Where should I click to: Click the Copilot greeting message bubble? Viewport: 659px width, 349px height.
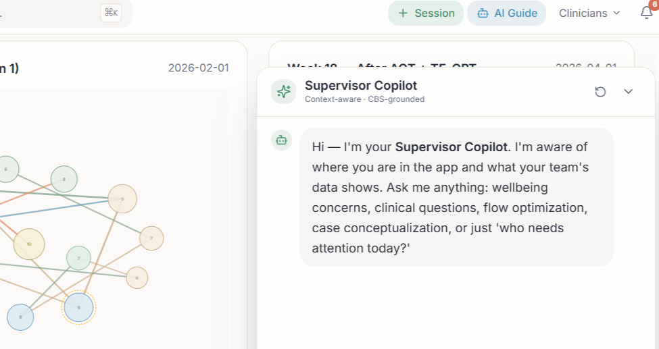tap(456, 197)
